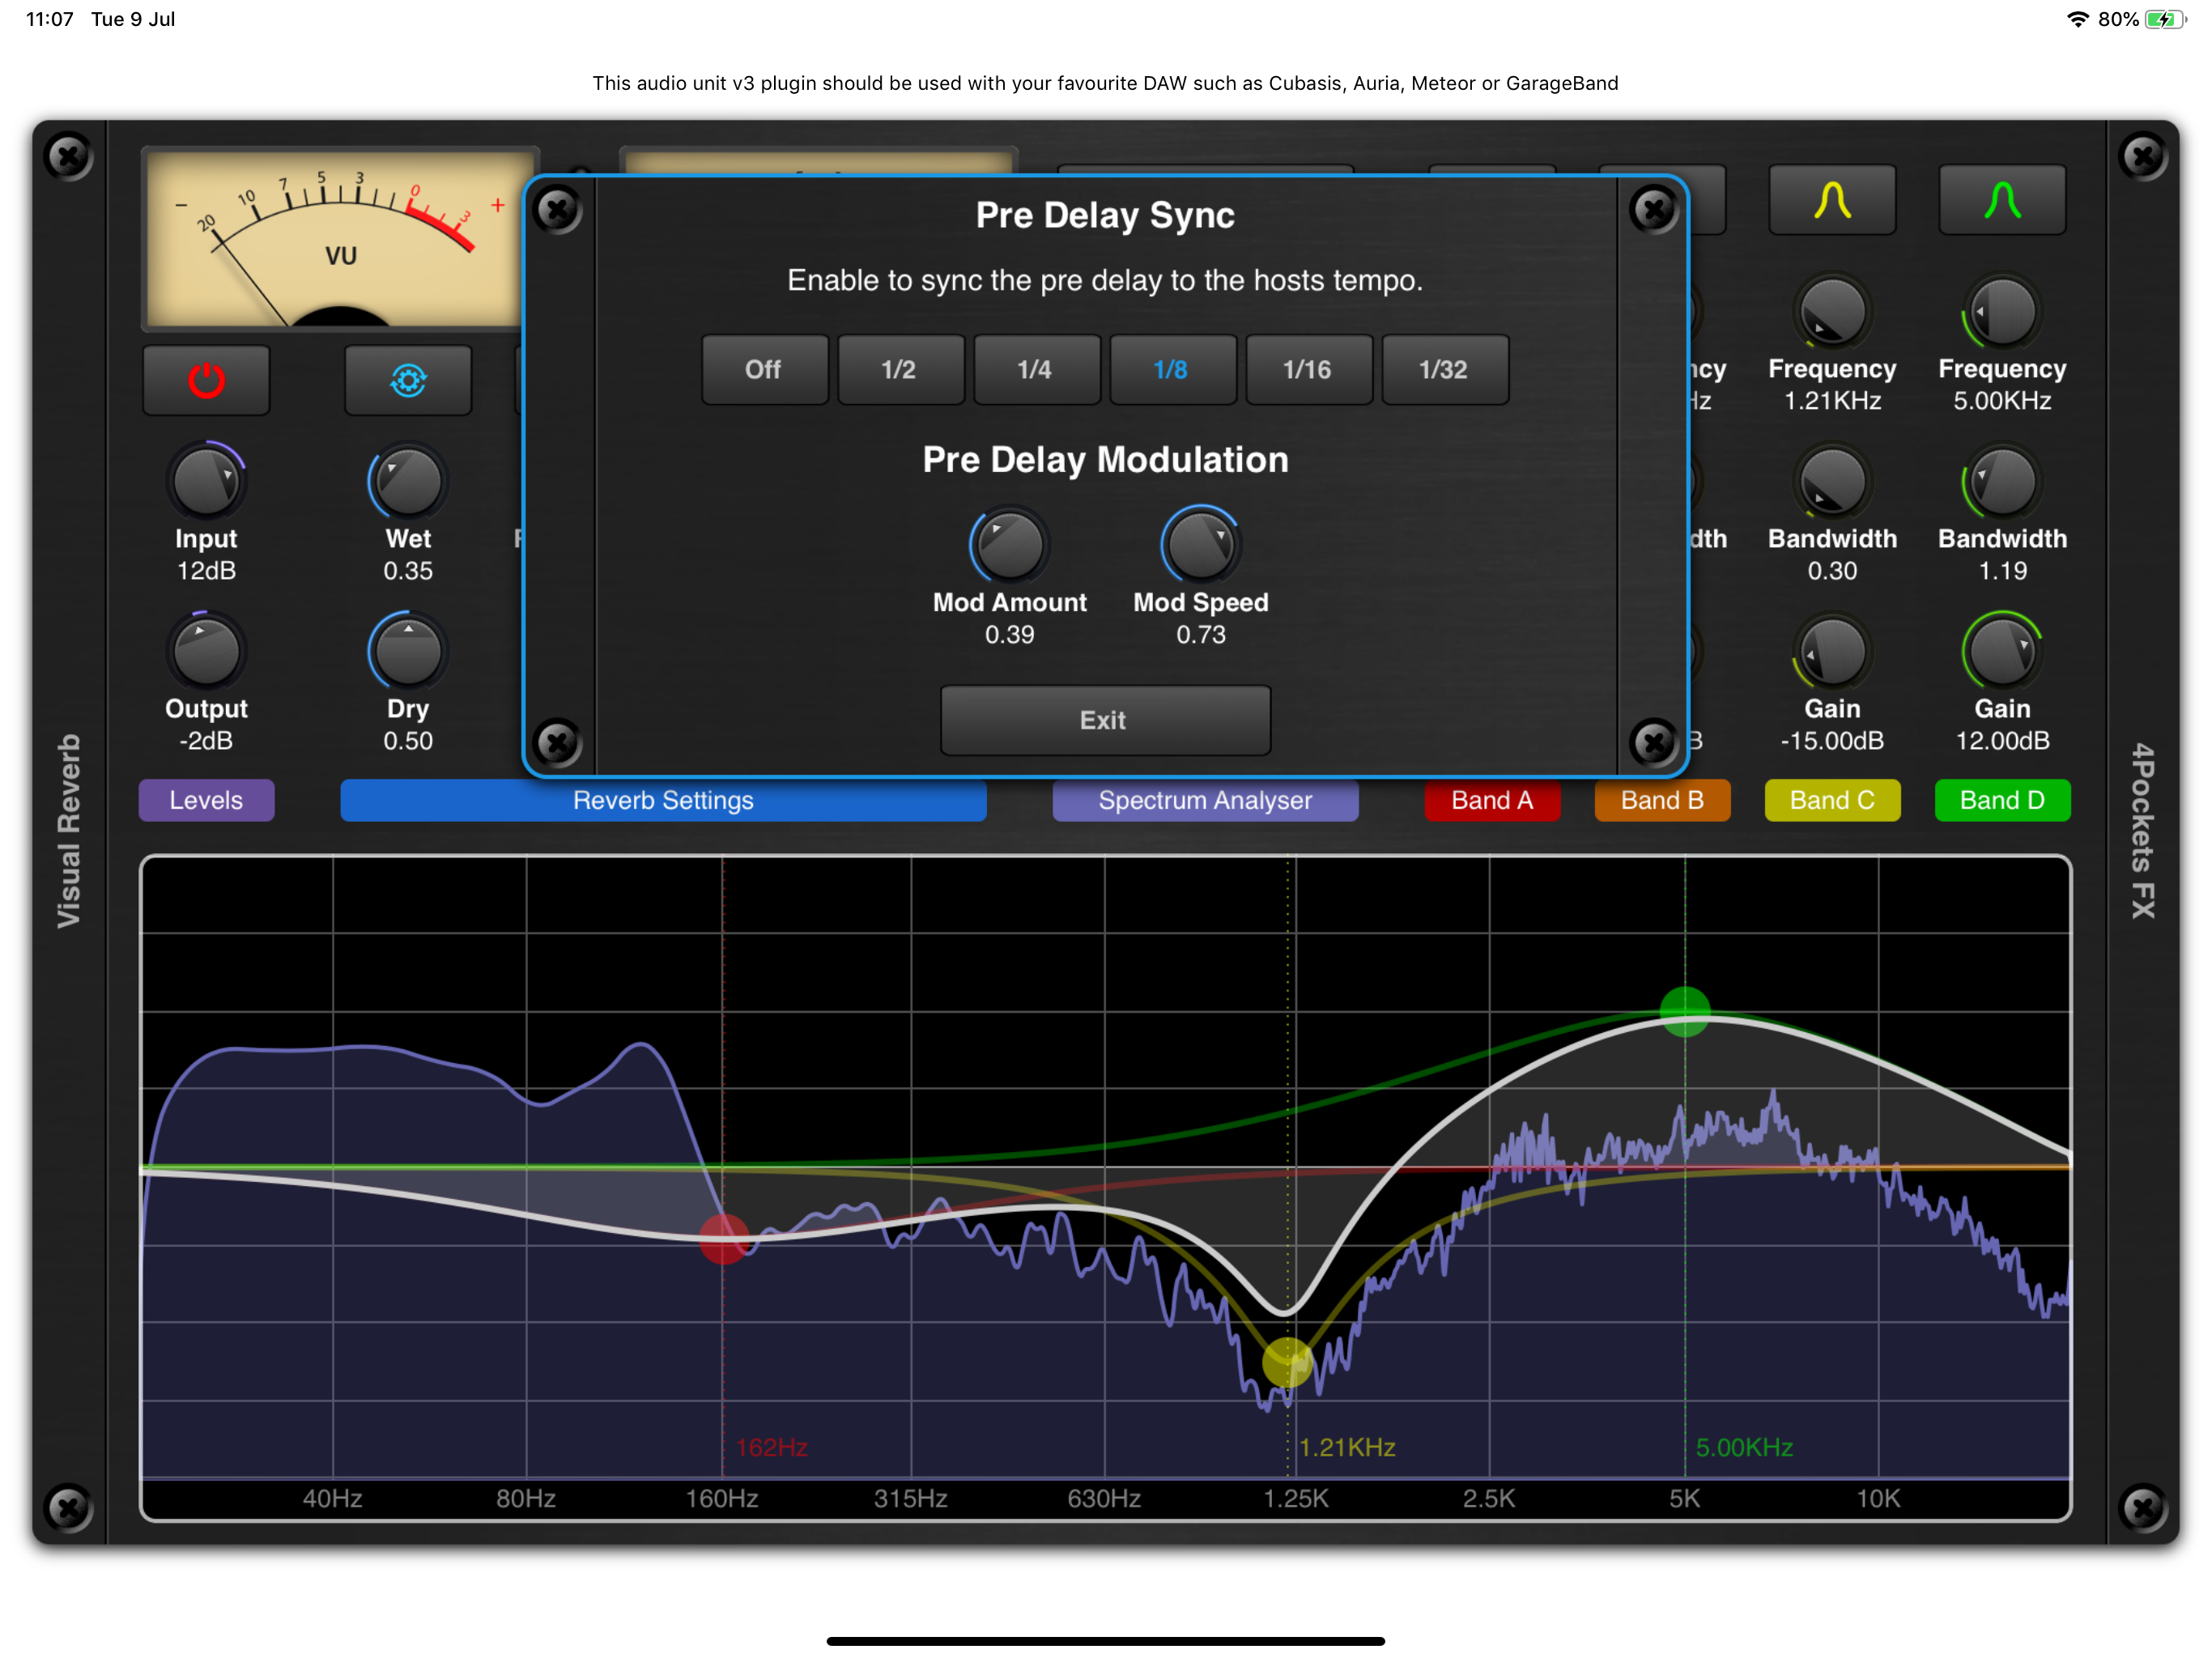Open the blue gear settings button
The width and height of the screenshot is (2212, 1658).
pos(408,380)
